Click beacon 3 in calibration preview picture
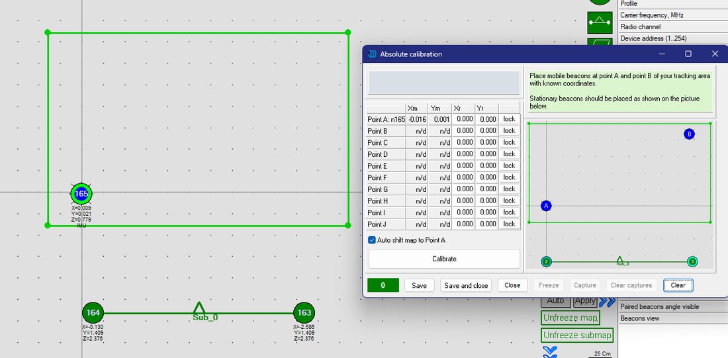728x358 pixels. [x=692, y=261]
